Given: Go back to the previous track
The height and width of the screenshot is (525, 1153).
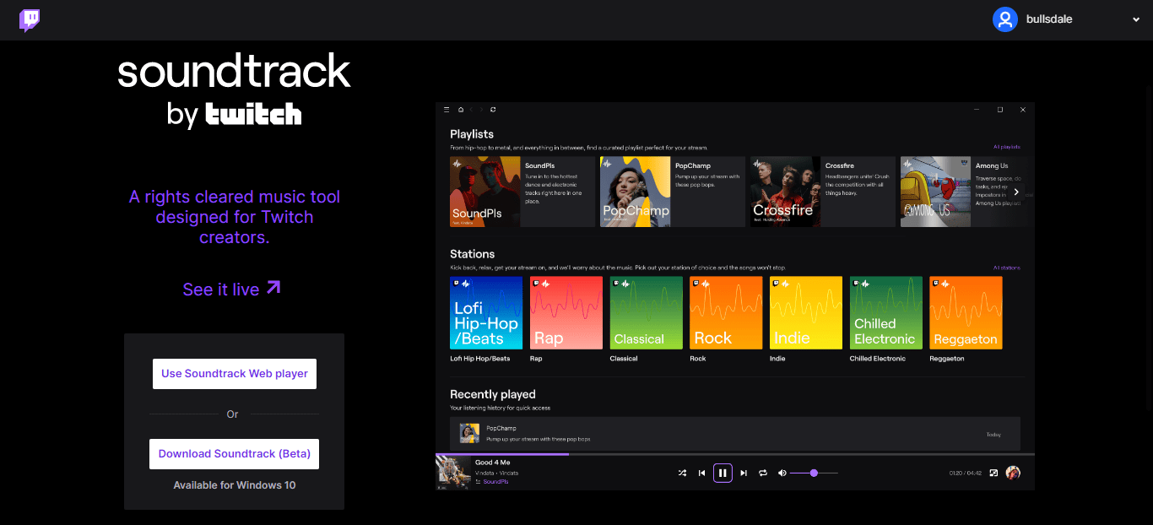Looking at the screenshot, I should click(701, 473).
